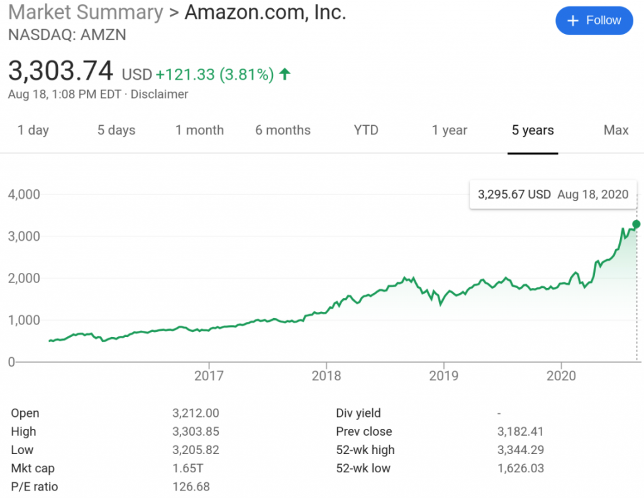This screenshot has width=644, height=498.
Task: Select the 5 days range tab
Action: 116,130
